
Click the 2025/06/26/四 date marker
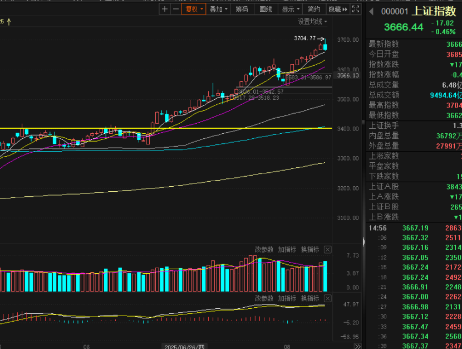point(184,347)
